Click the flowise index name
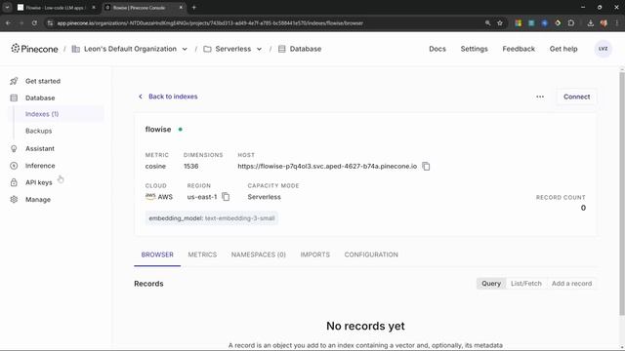 [158, 130]
